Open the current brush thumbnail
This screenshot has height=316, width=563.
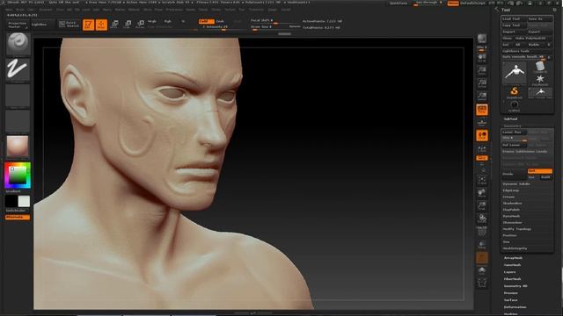pyautogui.click(x=18, y=44)
